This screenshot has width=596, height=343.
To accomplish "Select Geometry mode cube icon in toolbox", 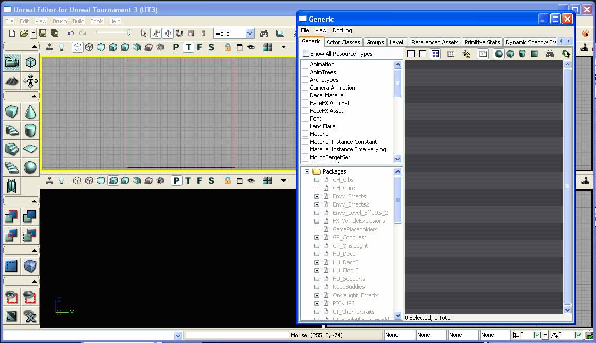I will point(30,62).
